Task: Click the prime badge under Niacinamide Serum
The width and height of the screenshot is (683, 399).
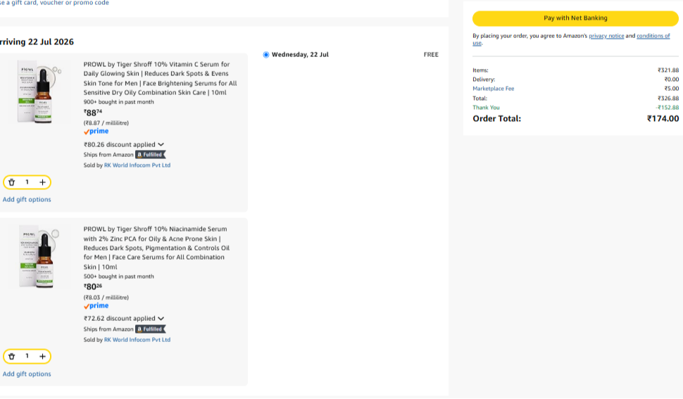Action: point(96,306)
